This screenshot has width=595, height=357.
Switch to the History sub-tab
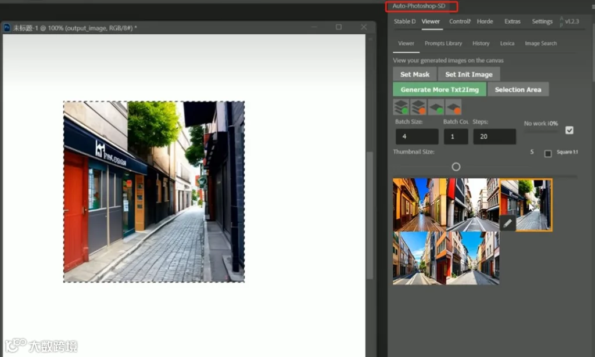(481, 44)
